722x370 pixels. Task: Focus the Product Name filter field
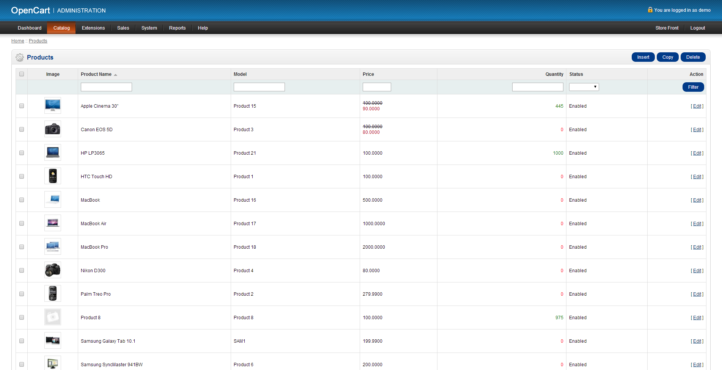click(x=106, y=87)
